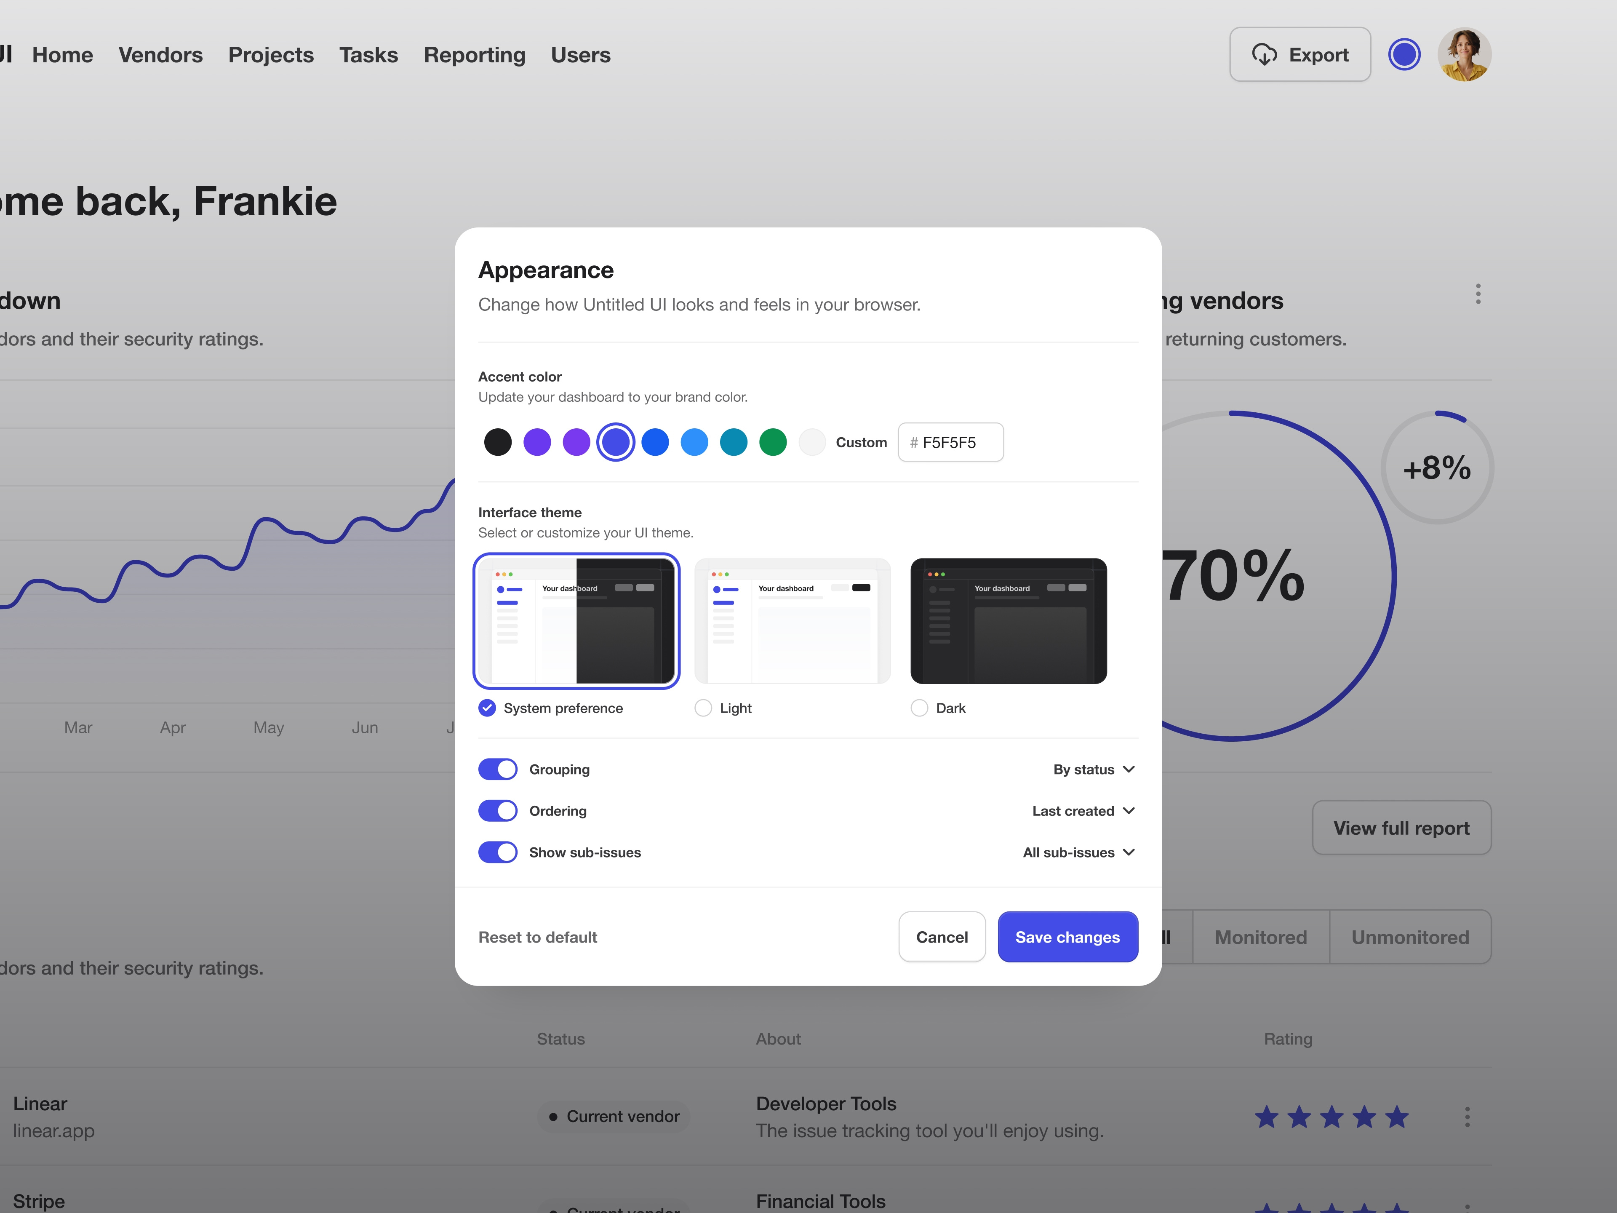Click the +8% circular progress badge

coord(1436,468)
